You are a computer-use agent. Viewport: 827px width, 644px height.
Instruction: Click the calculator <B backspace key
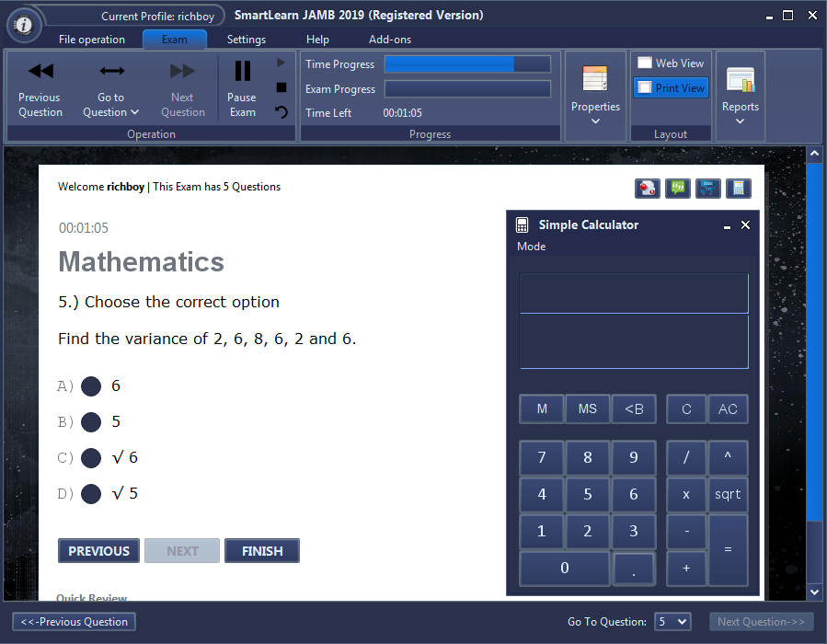click(634, 408)
